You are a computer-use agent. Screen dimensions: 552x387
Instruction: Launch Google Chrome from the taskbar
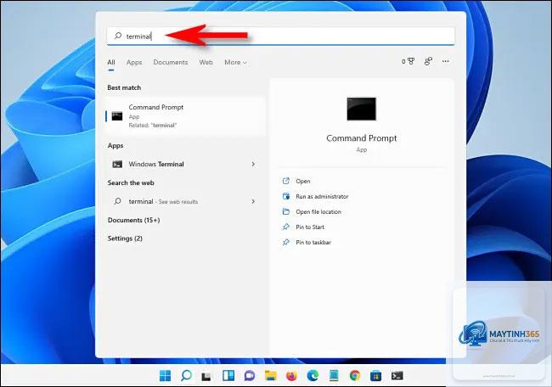[355, 376]
